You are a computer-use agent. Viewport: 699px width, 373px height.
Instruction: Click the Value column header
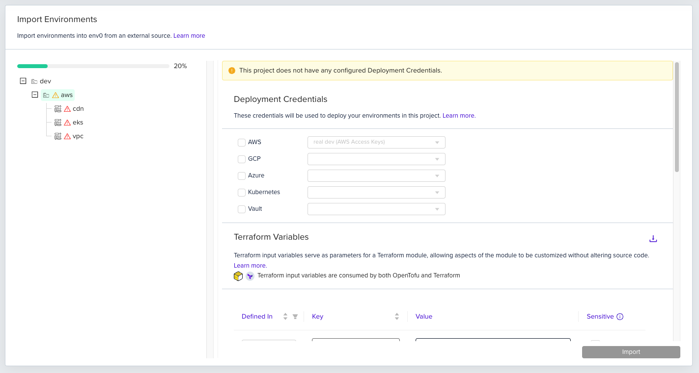tap(424, 317)
